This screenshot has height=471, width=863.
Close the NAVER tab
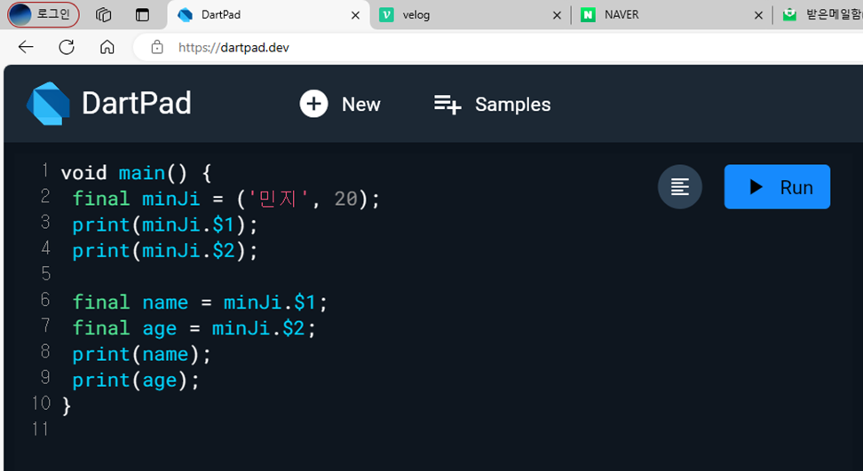758,15
